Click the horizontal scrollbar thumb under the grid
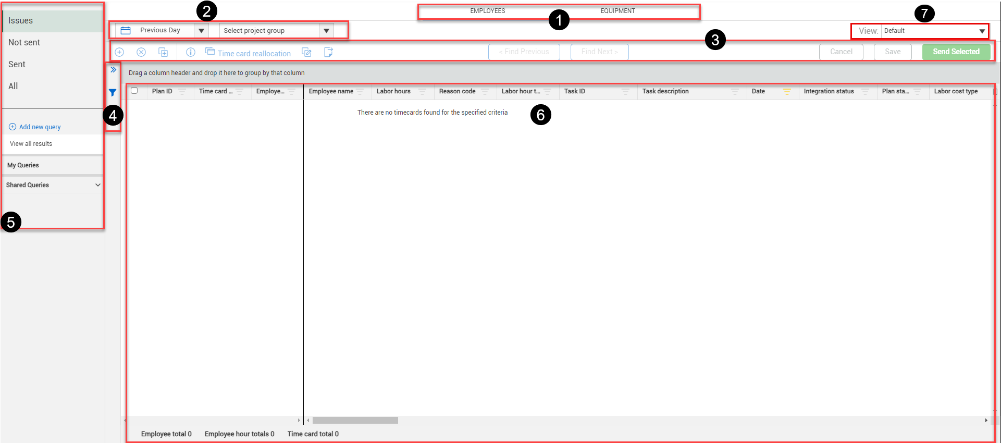 (355, 421)
